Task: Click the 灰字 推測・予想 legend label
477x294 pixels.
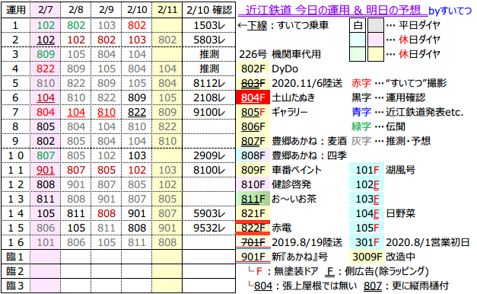Action: click(391, 141)
